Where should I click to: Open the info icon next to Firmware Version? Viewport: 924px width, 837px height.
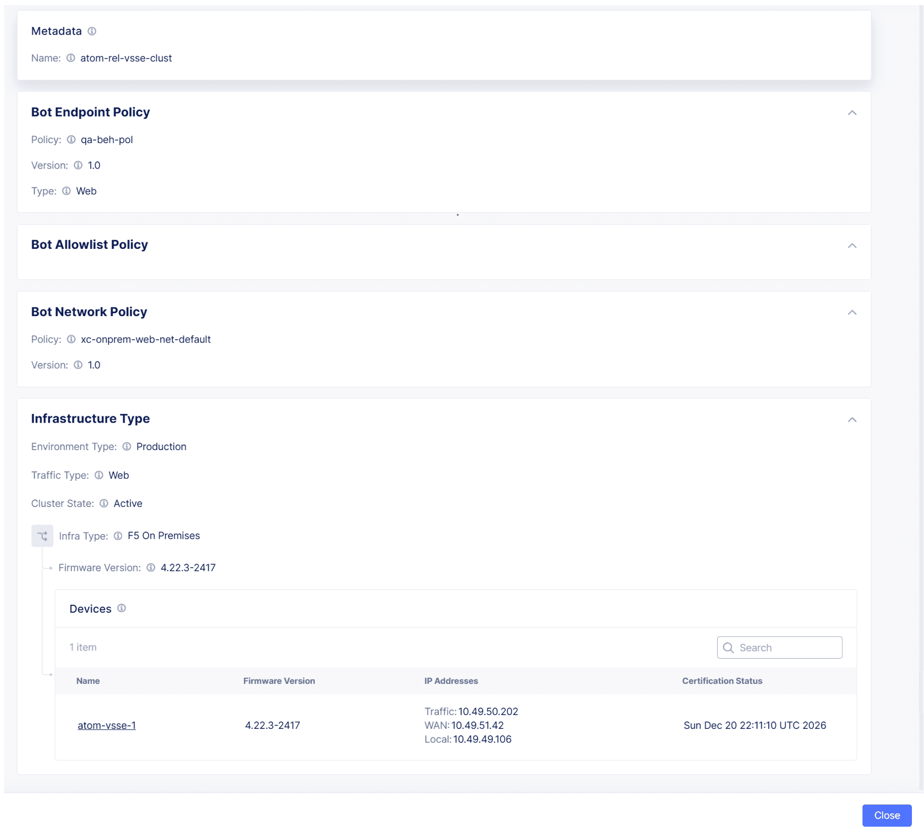coord(151,567)
